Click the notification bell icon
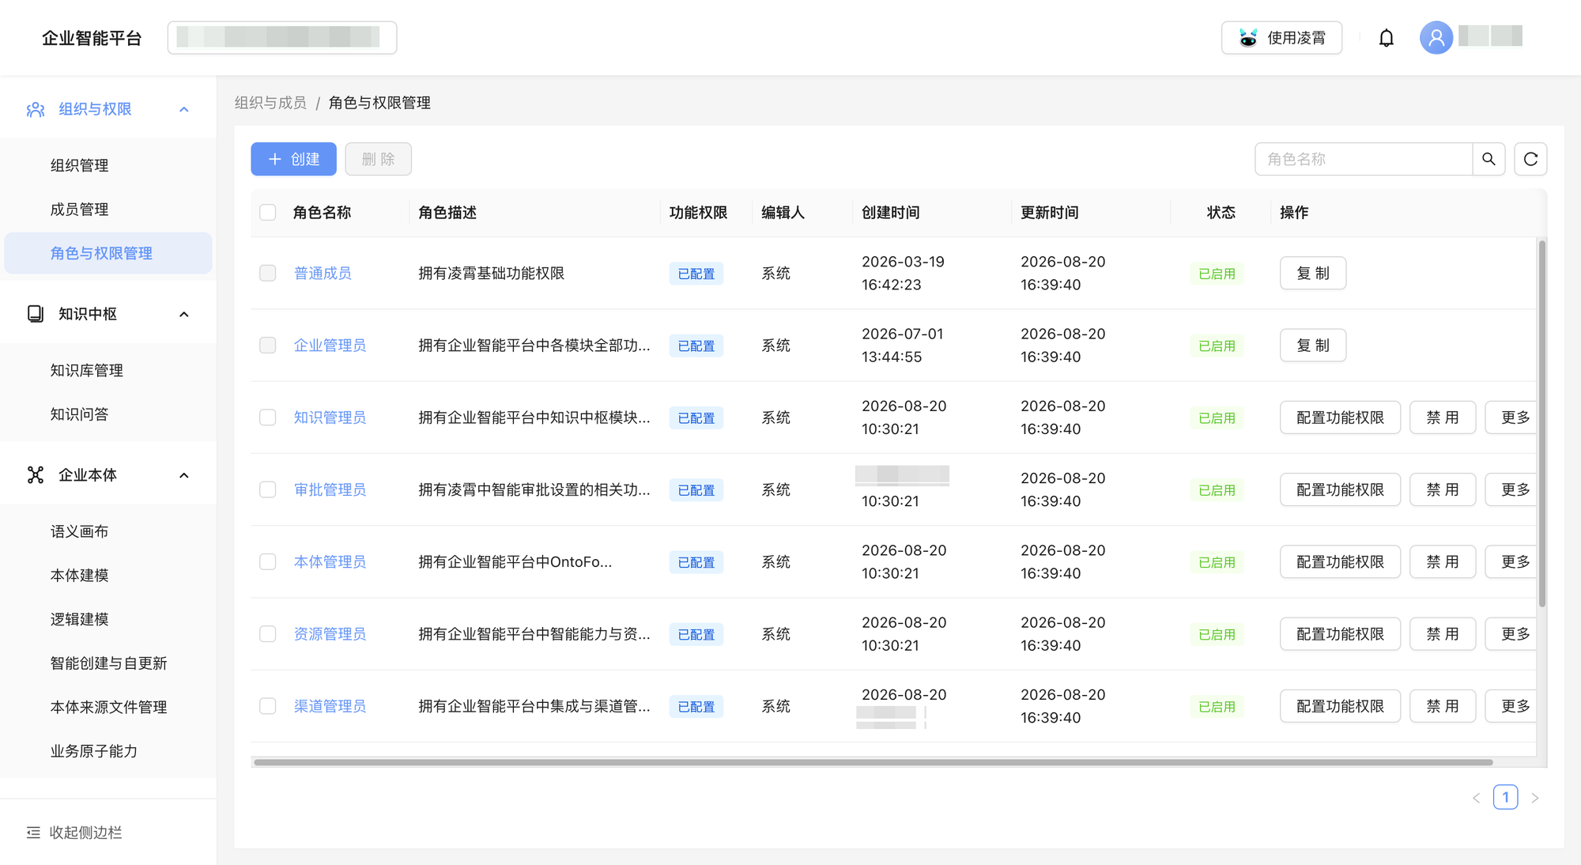 1386,38
